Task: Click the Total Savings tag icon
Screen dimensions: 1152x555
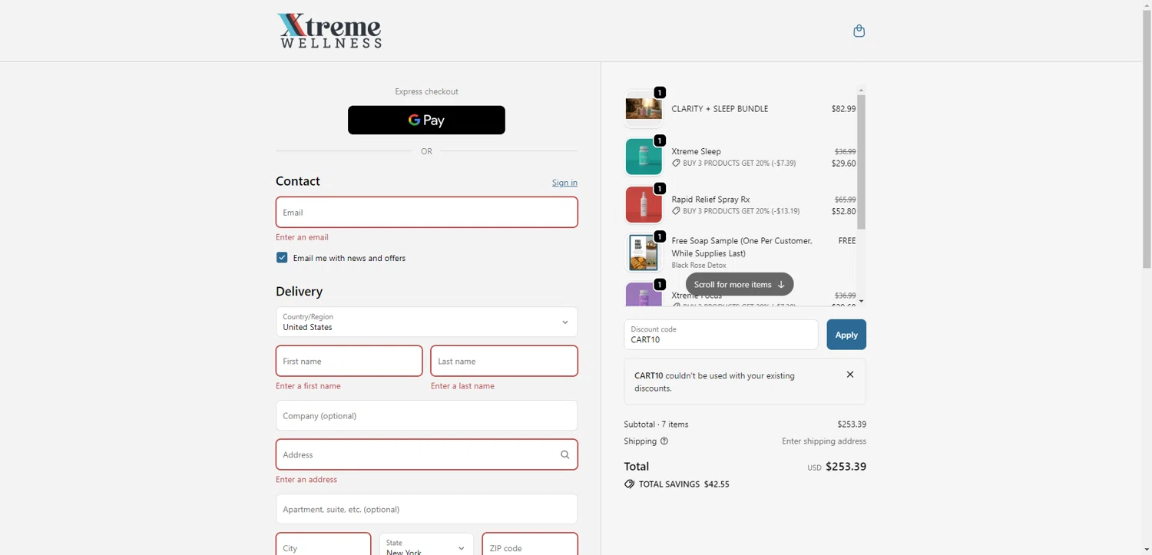Action: [x=629, y=484]
